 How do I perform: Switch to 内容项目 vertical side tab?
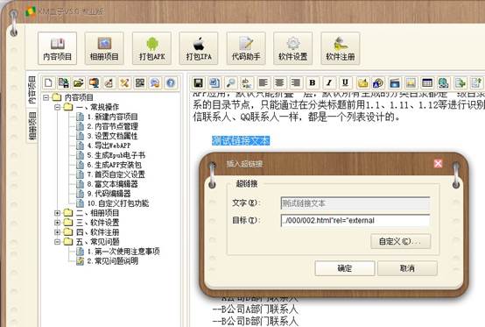(x=32, y=90)
